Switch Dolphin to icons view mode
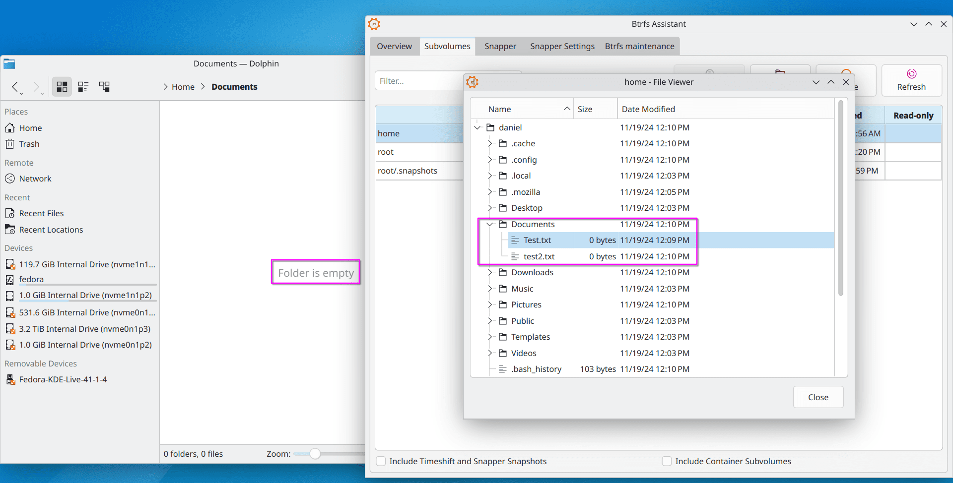Viewport: 953px width, 483px height. pyautogui.click(x=62, y=87)
